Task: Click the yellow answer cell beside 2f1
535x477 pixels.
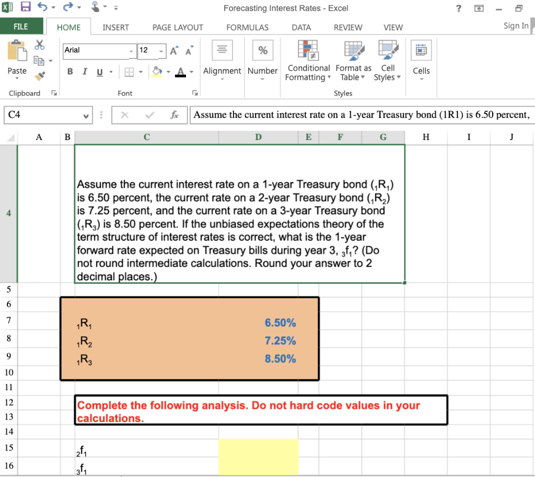Action: tap(258, 448)
